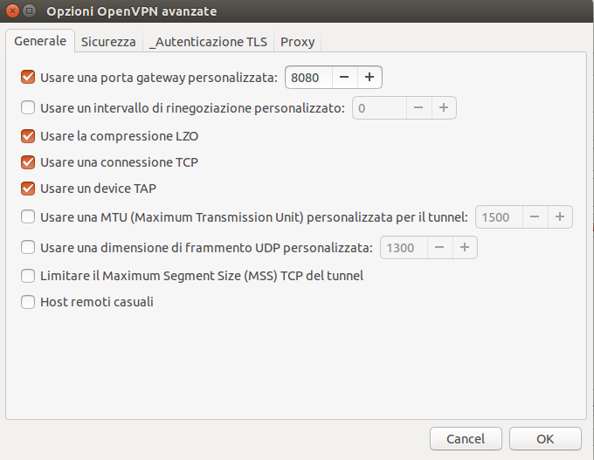Click the Cancel button
Viewport: 594px width, 460px height.
[465, 438]
